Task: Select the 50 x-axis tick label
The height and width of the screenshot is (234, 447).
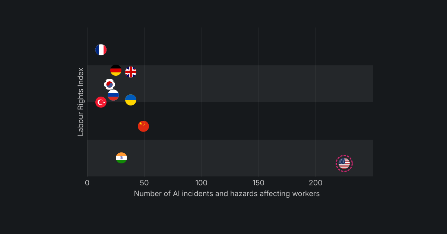Action: pos(144,183)
